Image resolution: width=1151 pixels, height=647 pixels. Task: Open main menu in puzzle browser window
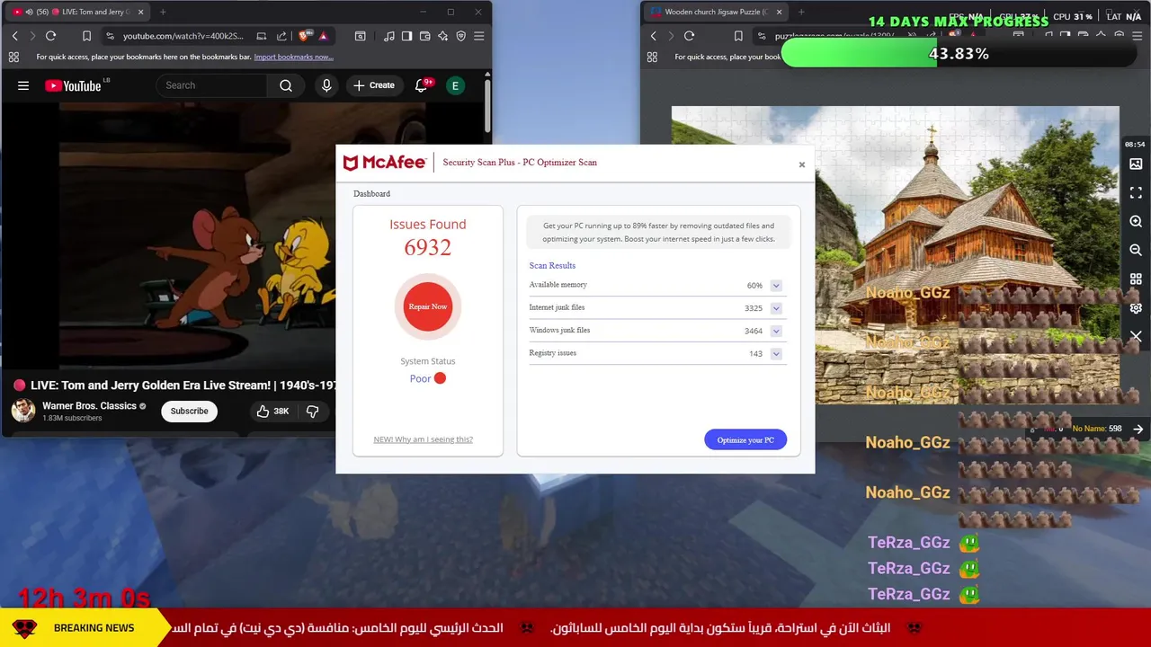point(1137,36)
